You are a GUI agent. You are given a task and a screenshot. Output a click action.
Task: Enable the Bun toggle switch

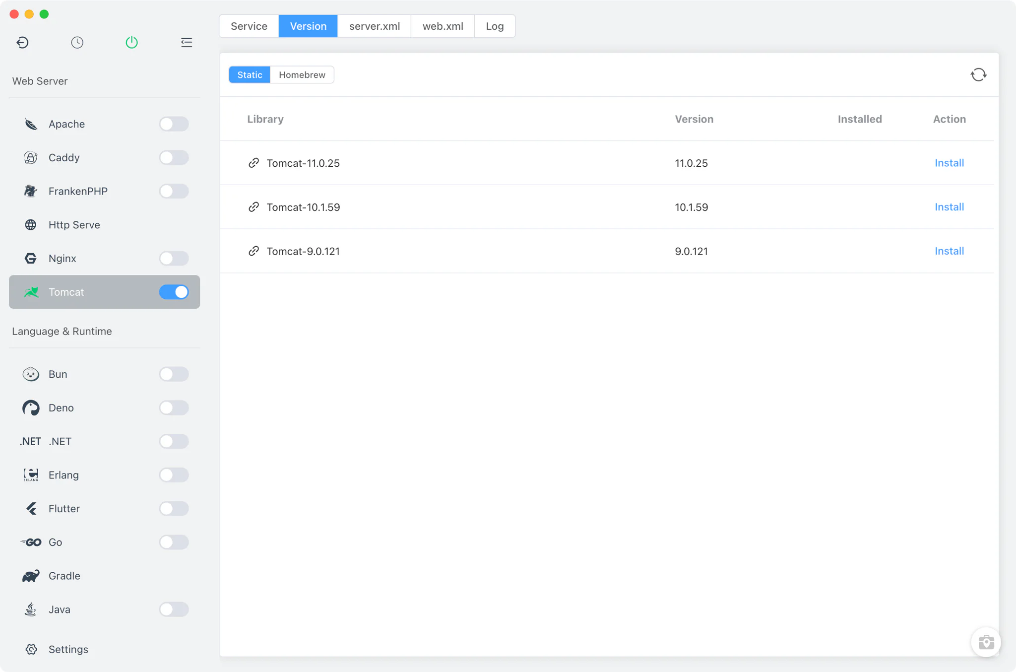tap(174, 374)
